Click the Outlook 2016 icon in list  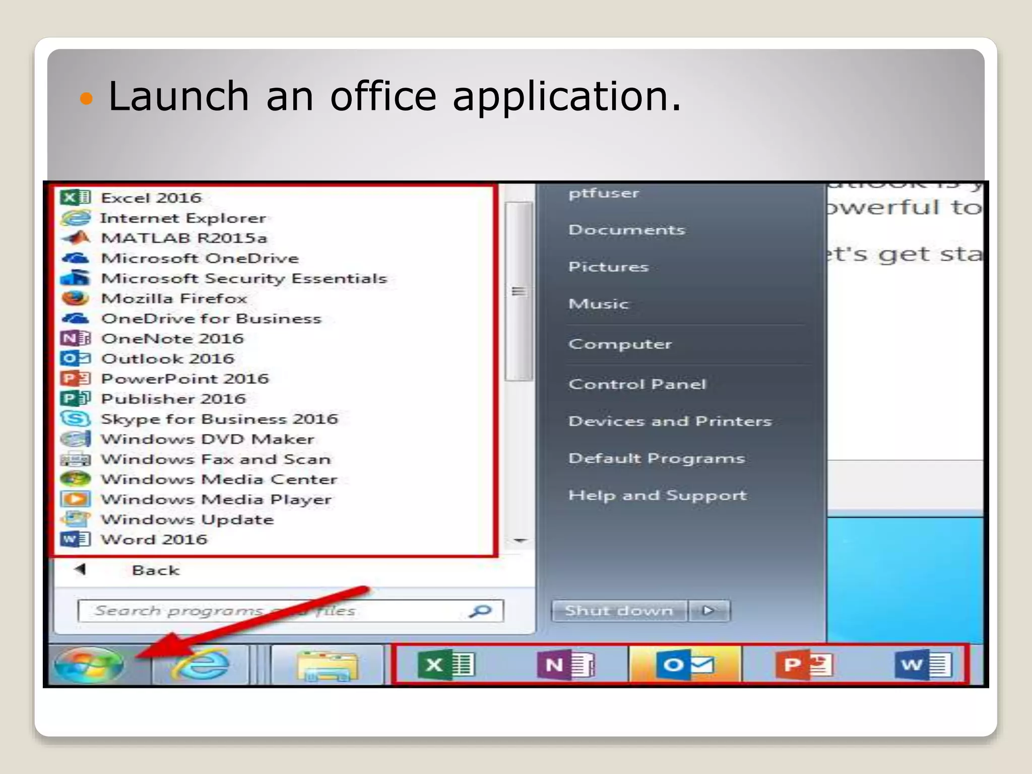[x=76, y=358]
